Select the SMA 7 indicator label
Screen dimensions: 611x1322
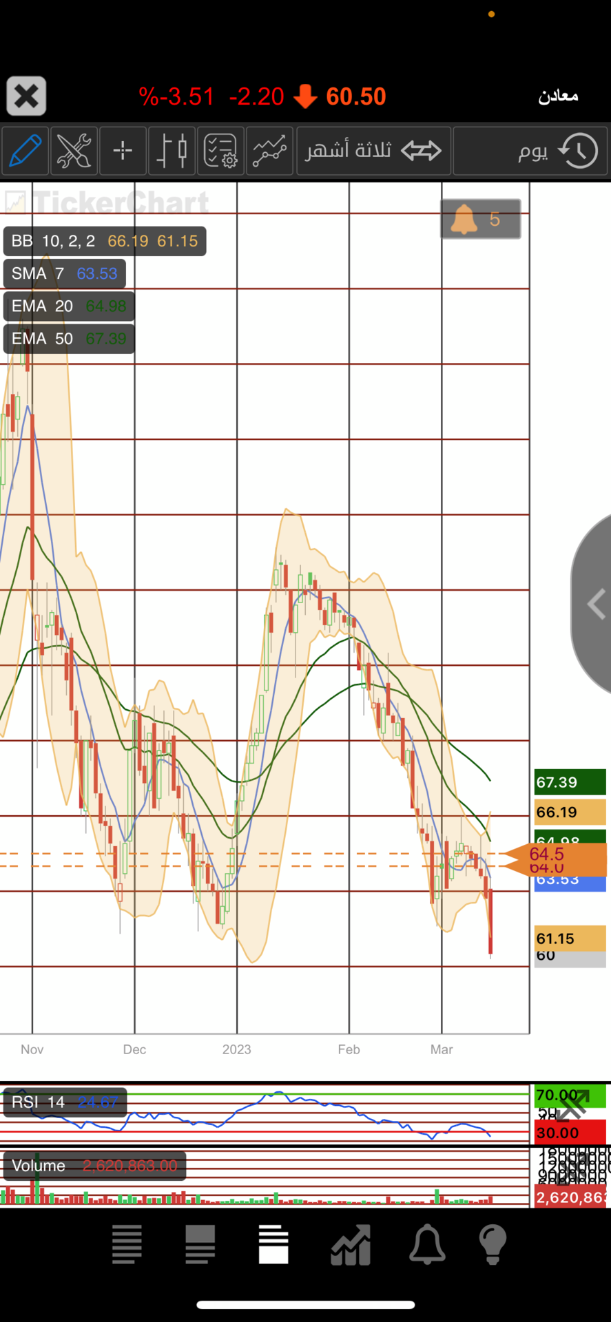[x=64, y=273]
